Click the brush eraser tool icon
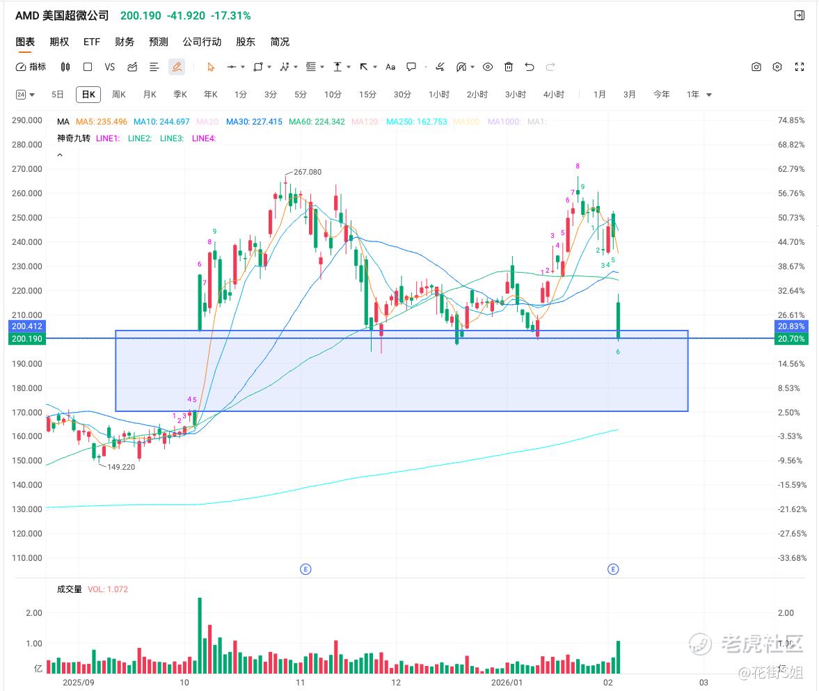Screen dimensions: 819x691 440,67
